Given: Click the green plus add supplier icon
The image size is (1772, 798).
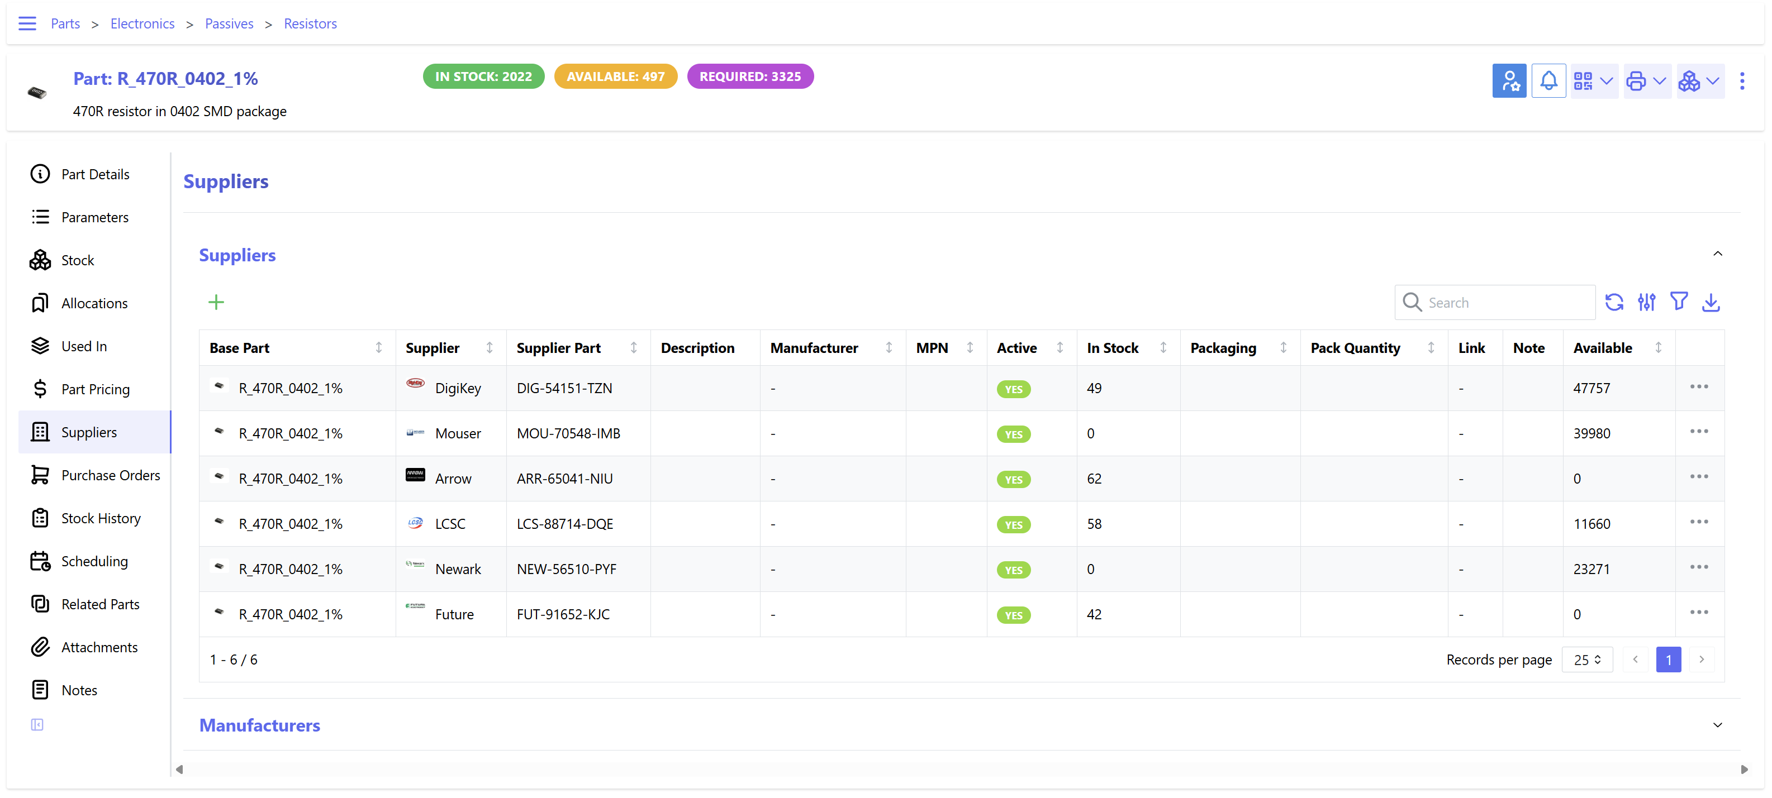Looking at the screenshot, I should (216, 303).
